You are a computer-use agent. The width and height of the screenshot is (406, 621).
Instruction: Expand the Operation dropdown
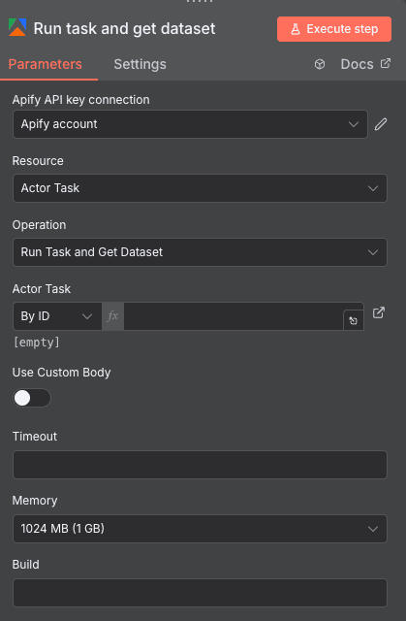(200, 252)
